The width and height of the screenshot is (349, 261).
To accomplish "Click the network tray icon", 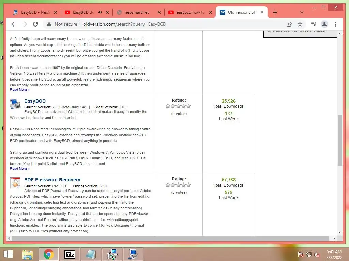I will 309,255.
